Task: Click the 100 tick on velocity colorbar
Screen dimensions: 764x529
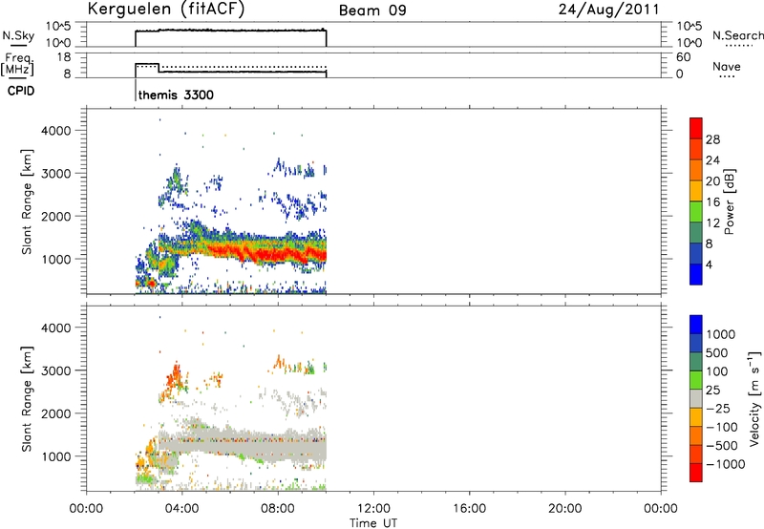Action: click(716, 371)
